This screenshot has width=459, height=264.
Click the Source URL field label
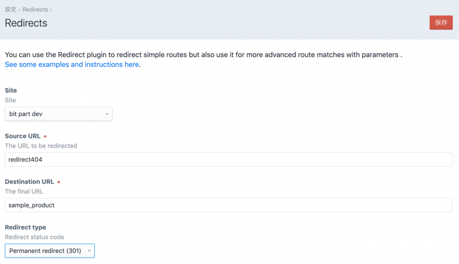[22, 136]
